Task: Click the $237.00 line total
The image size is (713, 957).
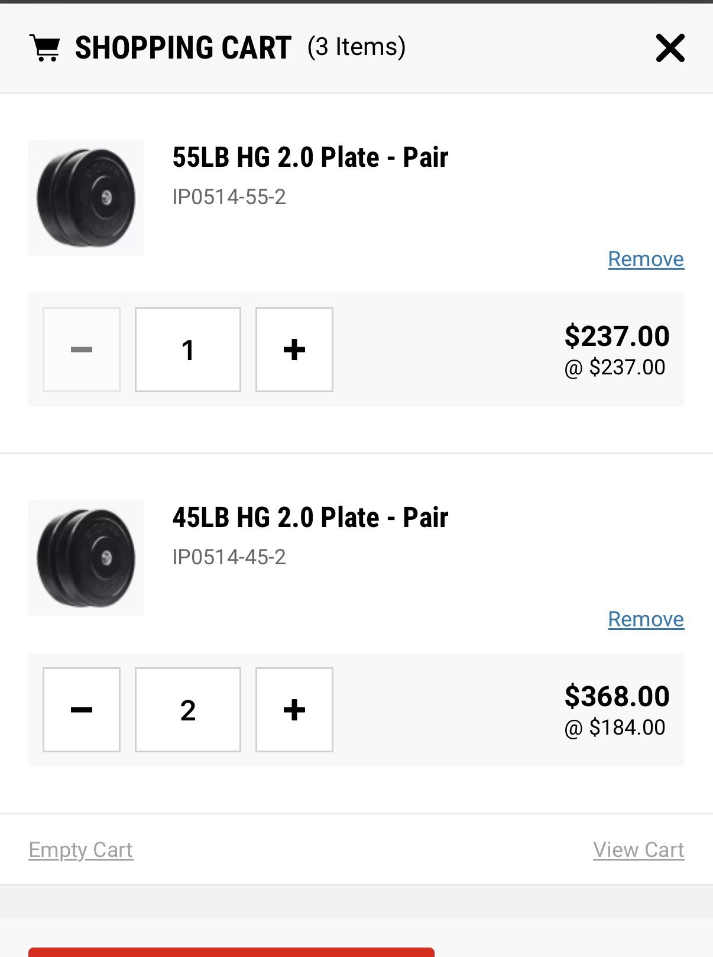Action: 617,336
